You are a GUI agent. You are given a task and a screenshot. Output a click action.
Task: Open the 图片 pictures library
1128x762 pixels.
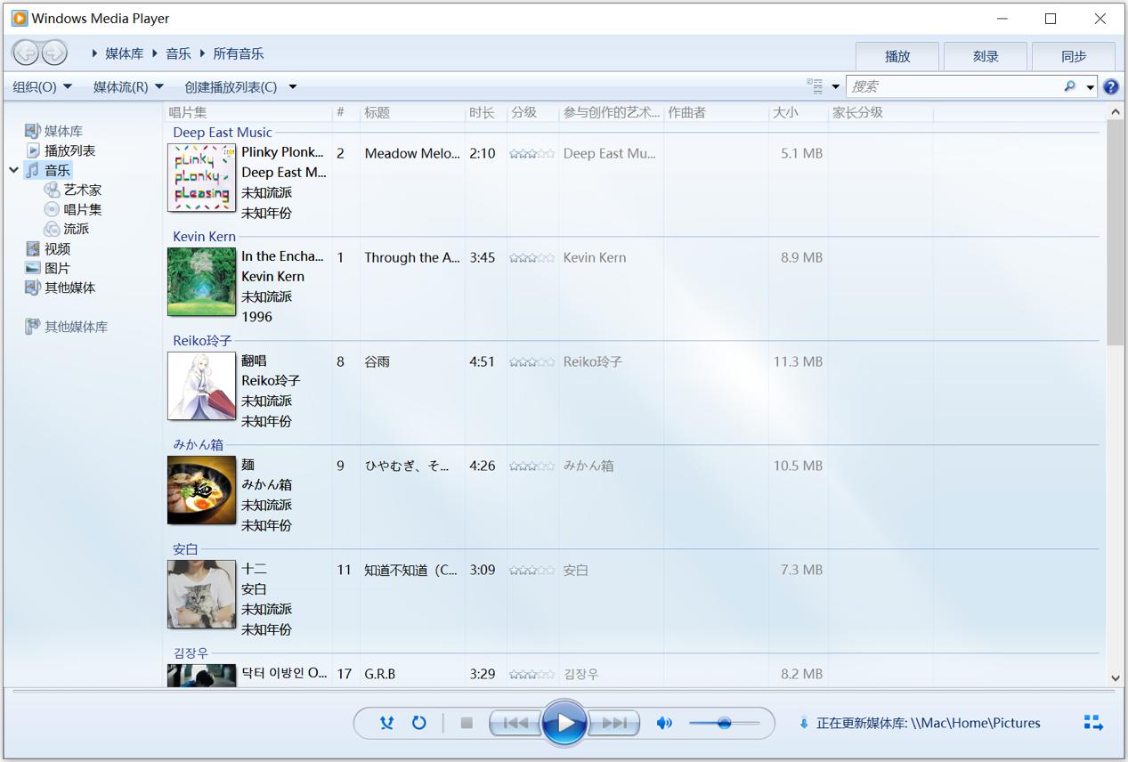48,268
